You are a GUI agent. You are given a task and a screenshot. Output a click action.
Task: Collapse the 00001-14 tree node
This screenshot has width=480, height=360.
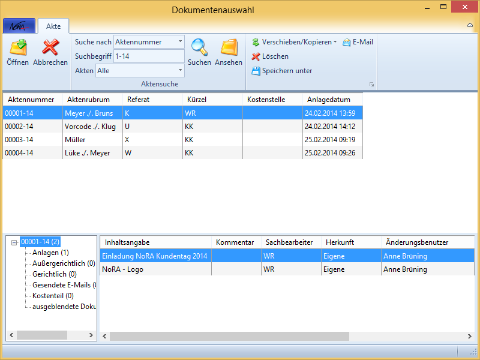14,242
